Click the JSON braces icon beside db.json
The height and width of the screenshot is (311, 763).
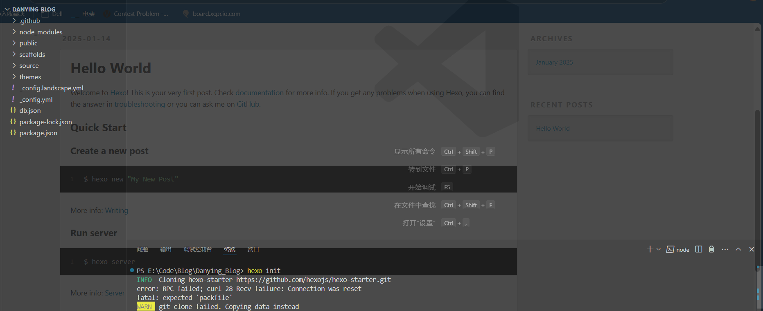(x=13, y=110)
